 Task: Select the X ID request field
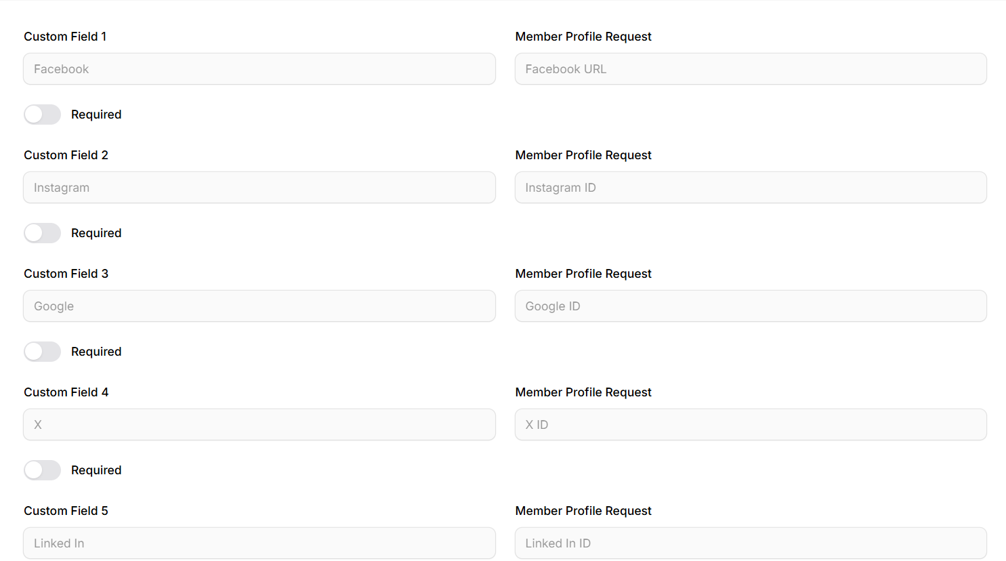click(x=751, y=425)
